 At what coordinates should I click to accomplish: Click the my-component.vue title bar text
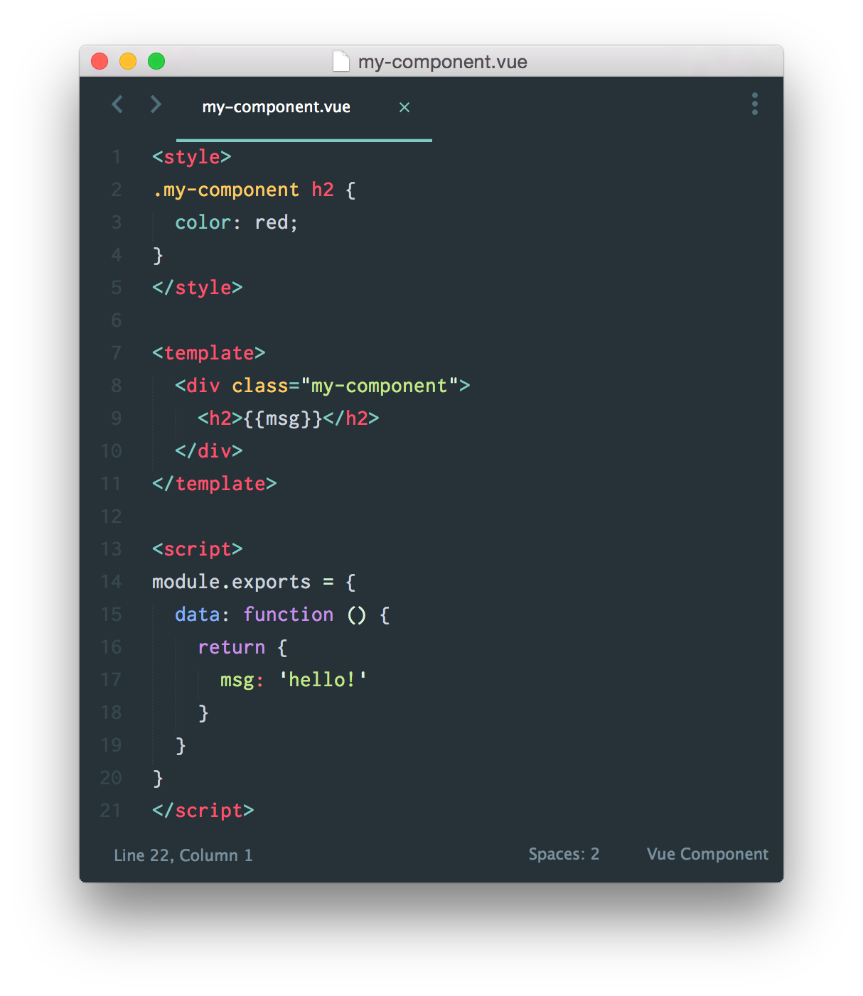[443, 62]
